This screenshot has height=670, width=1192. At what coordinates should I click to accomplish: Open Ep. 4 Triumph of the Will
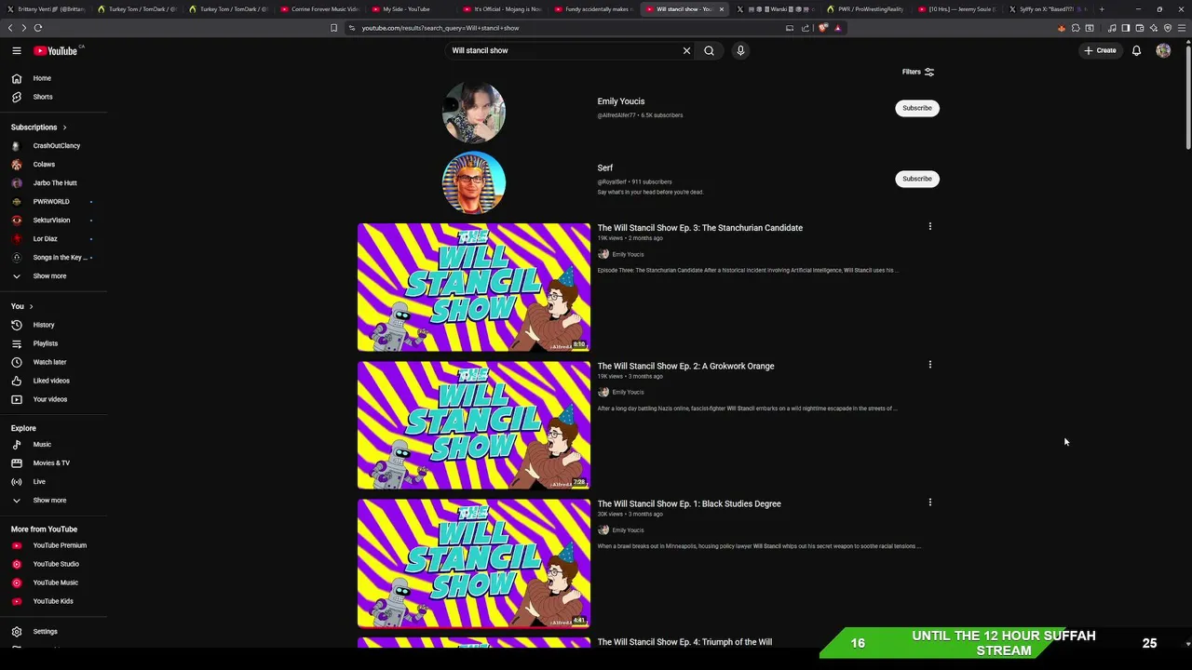point(684,642)
